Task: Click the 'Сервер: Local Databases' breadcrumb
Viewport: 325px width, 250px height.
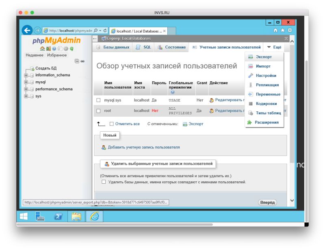Action: coord(129,39)
